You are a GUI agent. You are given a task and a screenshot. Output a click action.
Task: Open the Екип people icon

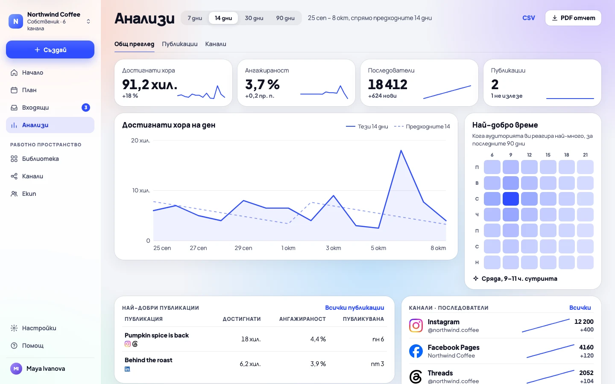[x=14, y=194]
